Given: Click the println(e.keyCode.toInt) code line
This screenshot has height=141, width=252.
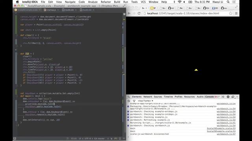Looking at the screenshot, I should point(40,104).
